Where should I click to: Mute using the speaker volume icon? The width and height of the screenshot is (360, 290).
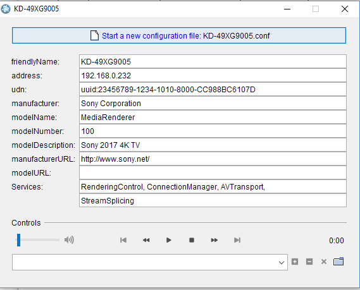pyautogui.click(x=69, y=240)
